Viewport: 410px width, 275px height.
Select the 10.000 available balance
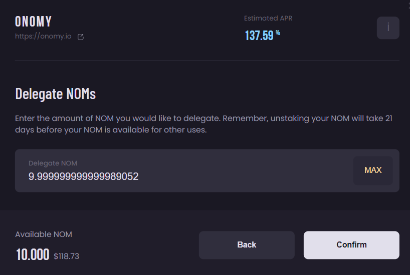[x=33, y=254]
